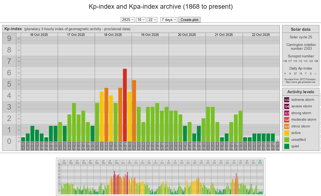The image size is (321, 196).
Task: Click the Ap-index value 37
Action: tap(295, 74)
